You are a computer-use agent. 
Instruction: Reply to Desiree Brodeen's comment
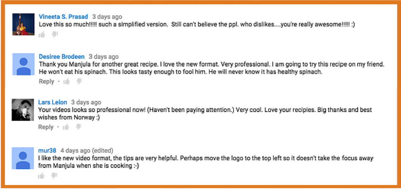click(x=46, y=82)
